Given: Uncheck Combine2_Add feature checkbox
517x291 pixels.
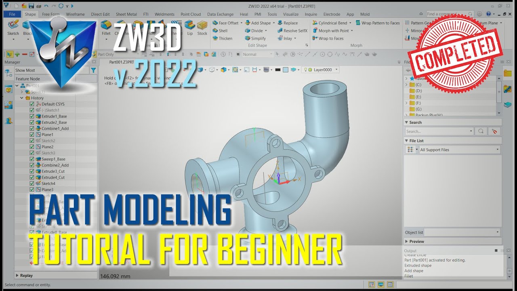Looking at the screenshot, I should tap(32, 165).
